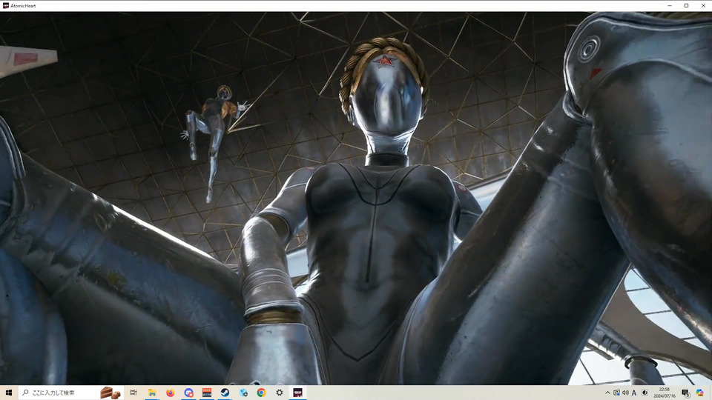This screenshot has height=400, width=712.
Task: Toggle the IME input mode A indicator
Action: pyautogui.click(x=634, y=393)
